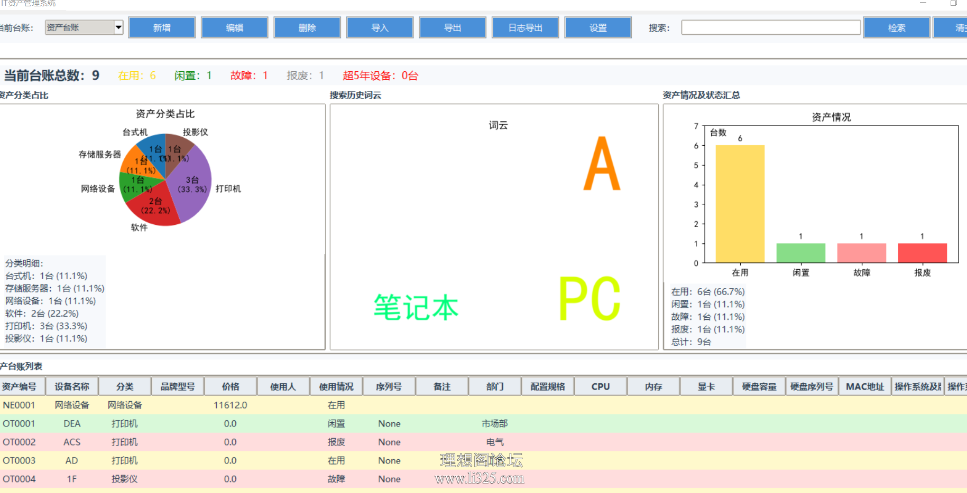Click the 编辑 button
Screen dimensions: 967x493
(x=234, y=27)
